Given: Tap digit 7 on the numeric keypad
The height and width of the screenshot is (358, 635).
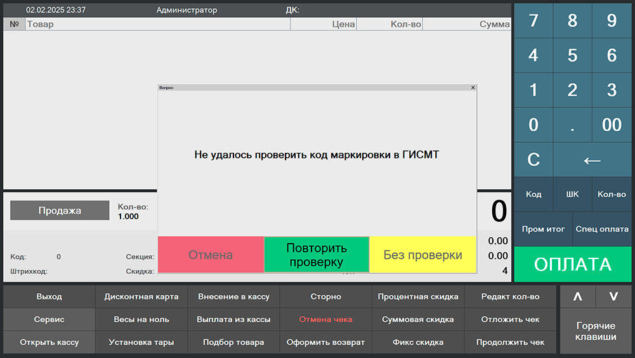Looking at the screenshot, I should [533, 20].
